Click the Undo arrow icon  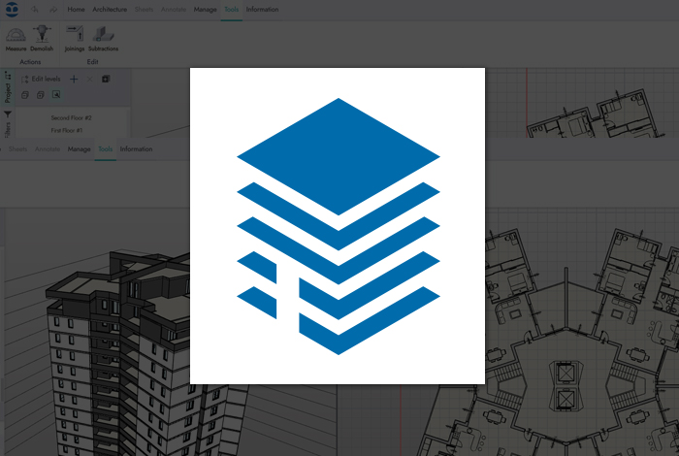(x=35, y=9)
